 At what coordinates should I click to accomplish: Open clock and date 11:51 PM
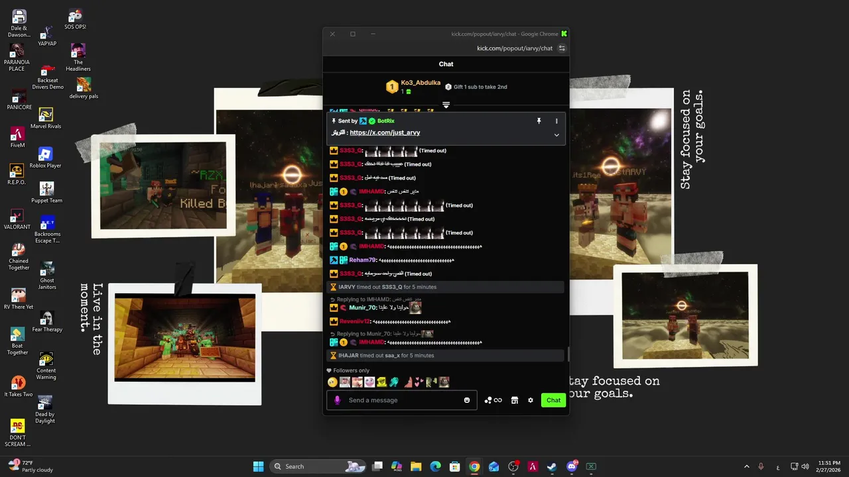[829, 466]
